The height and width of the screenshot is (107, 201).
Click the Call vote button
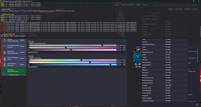179,9
